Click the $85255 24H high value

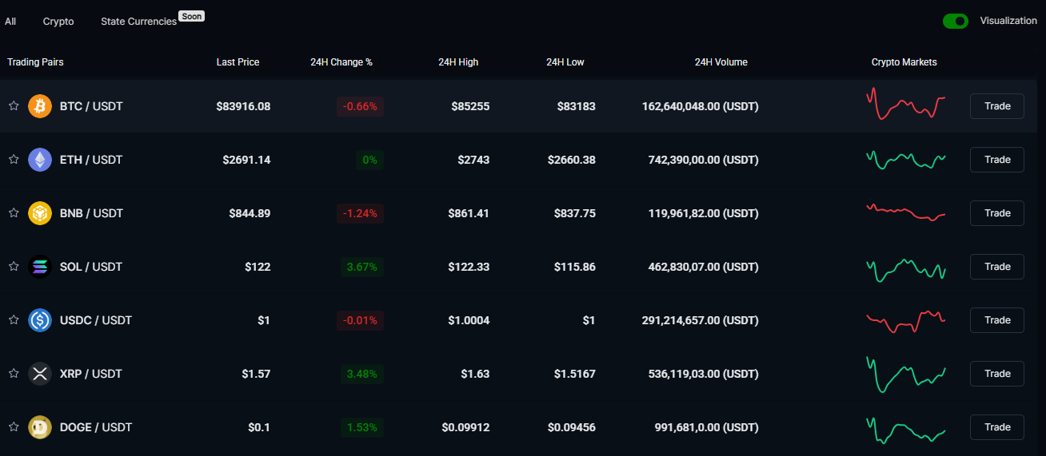(469, 106)
